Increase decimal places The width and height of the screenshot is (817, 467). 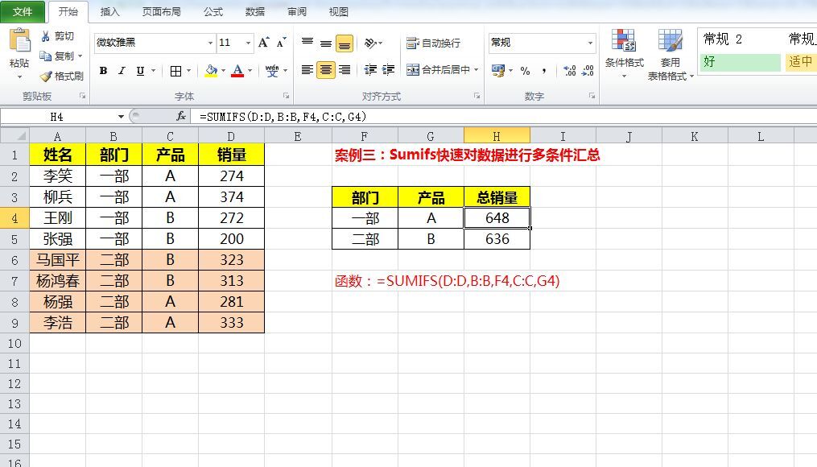570,70
